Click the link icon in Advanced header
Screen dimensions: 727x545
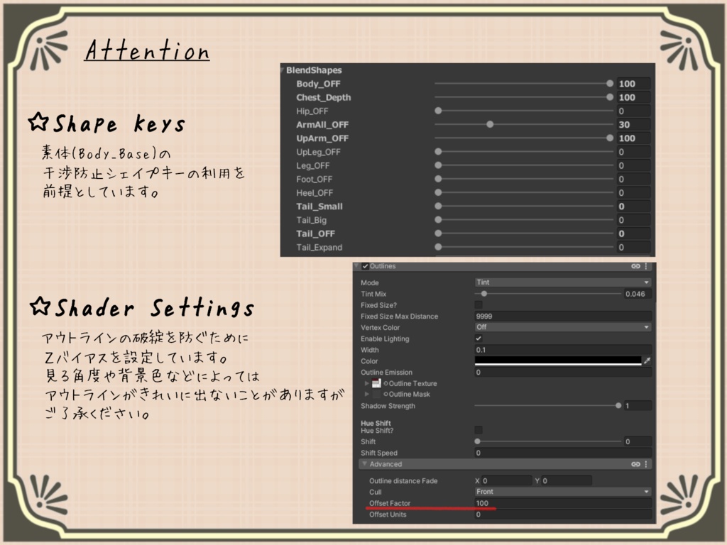coord(635,464)
